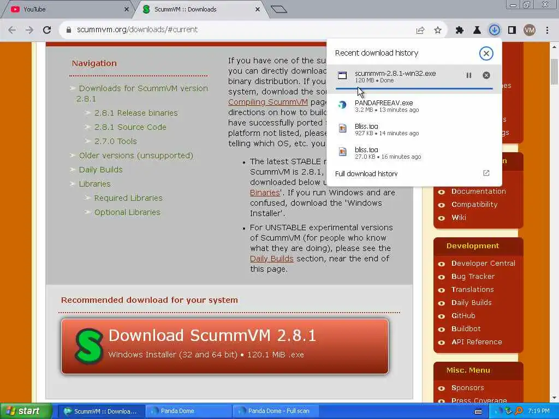The height and width of the screenshot is (419, 559).
Task: Click the browser back arrow
Action: (x=12, y=30)
